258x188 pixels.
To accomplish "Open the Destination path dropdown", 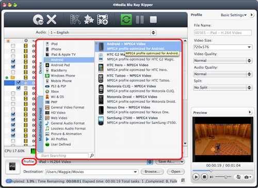I will [x=136, y=172].
